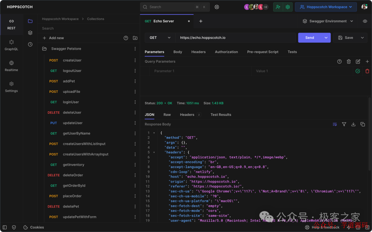Open the Realtime section
The width and height of the screenshot is (372, 232).
(11, 66)
